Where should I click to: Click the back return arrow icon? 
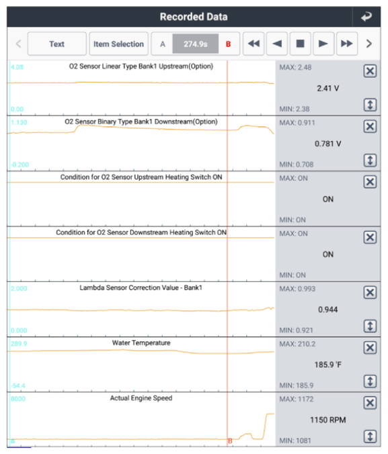coord(366,17)
